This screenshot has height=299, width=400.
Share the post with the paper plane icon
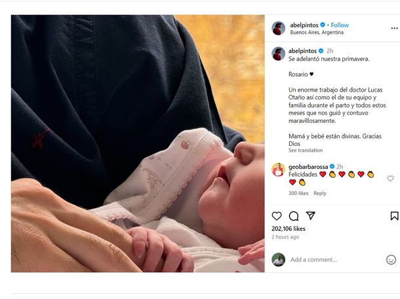pyautogui.click(x=311, y=216)
